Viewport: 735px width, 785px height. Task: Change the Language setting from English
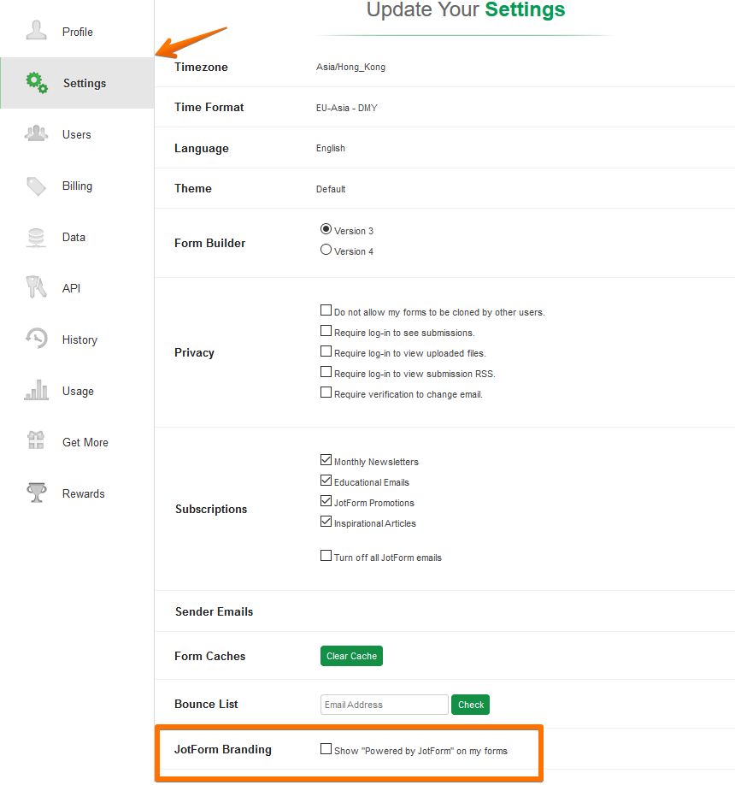pos(331,147)
